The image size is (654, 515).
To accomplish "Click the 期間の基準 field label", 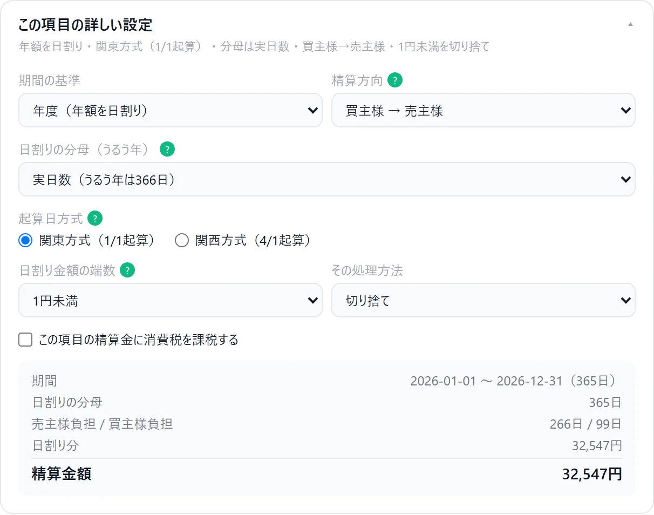I will click(50, 81).
